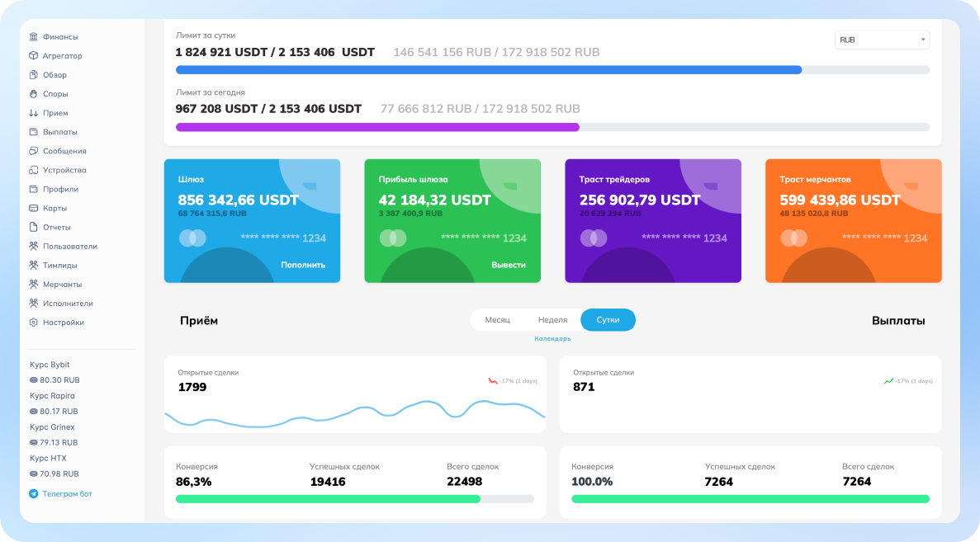The width and height of the screenshot is (980, 542).
Task: Click the coin icon beside 79.13 RUB
Action: 34,443
